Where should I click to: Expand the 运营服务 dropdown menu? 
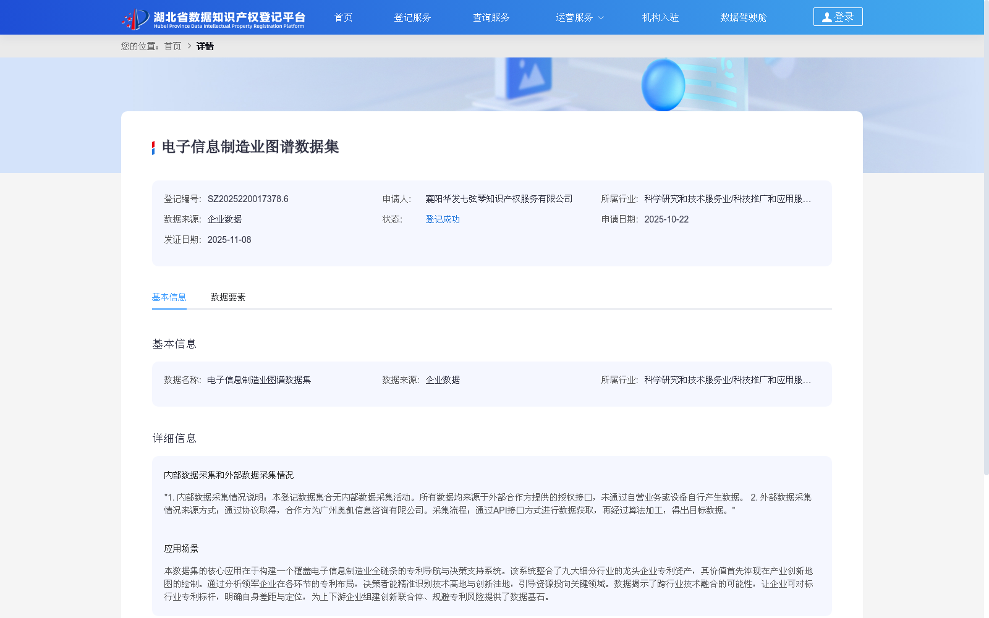coord(575,17)
